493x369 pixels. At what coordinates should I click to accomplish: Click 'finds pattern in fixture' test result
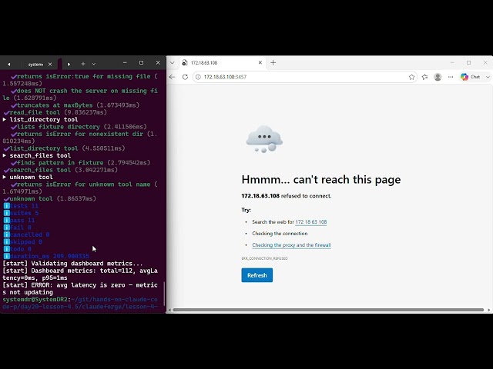pyautogui.click(x=80, y=163)
